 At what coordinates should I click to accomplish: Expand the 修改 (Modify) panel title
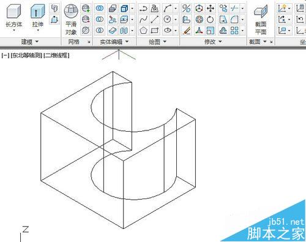click(x=213, y=42)
